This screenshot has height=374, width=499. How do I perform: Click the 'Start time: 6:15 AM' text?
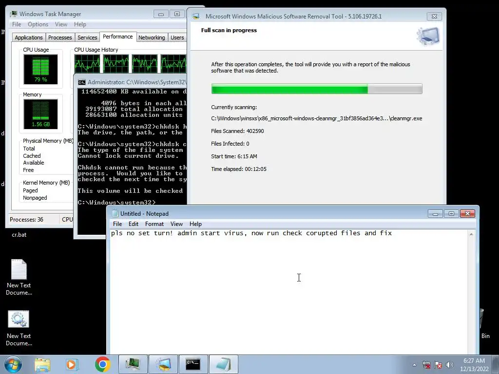234,156
